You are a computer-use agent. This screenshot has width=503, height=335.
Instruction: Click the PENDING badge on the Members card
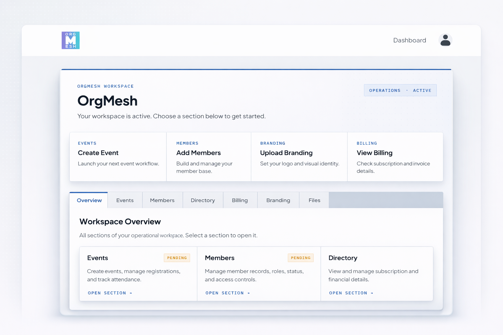pyautogui.click(x=301, y=258)
